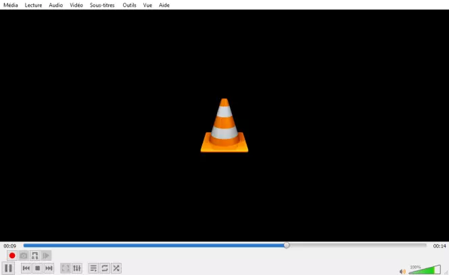This screenshot has height=275, width=449.
Task: Open the Aide menu
Action: [x=164, y=5]
